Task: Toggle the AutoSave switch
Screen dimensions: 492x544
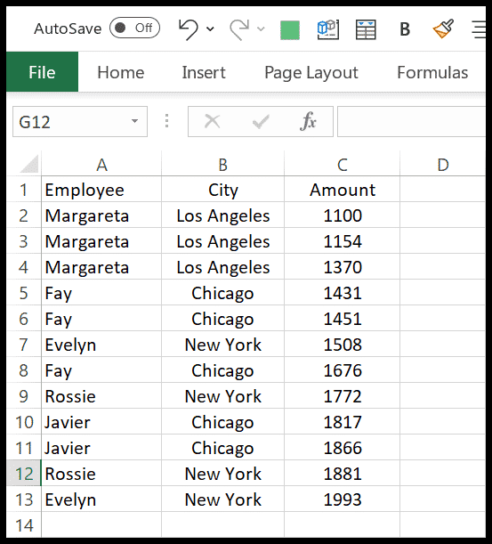Action: [x=134, y=28]
